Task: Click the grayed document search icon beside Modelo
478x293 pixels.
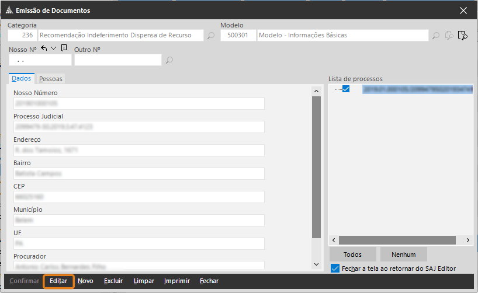Action: [x=449, y=36]
